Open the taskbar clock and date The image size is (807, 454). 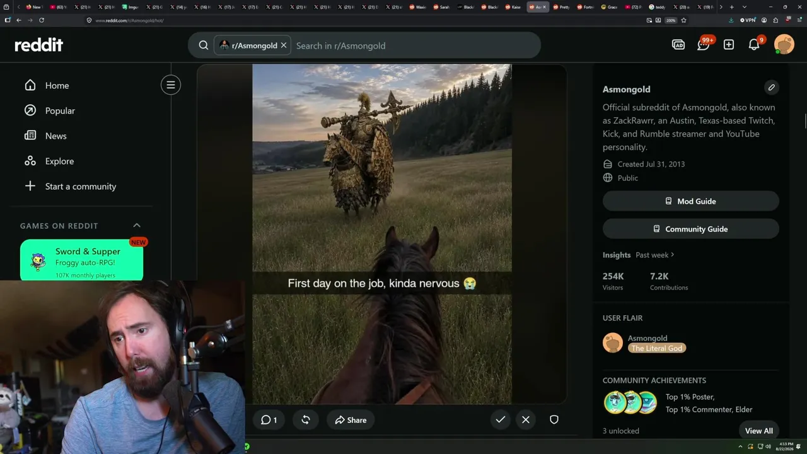pos(786,446)
